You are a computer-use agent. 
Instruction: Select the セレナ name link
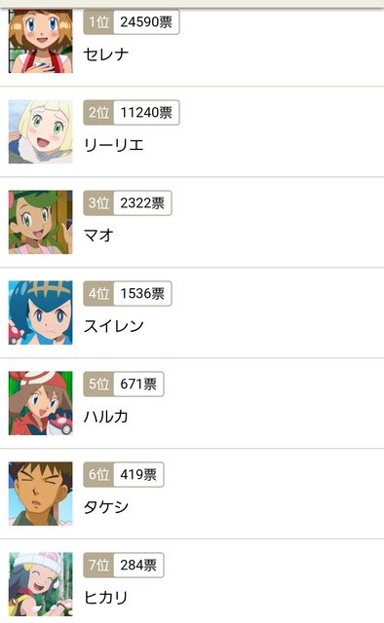106,55
